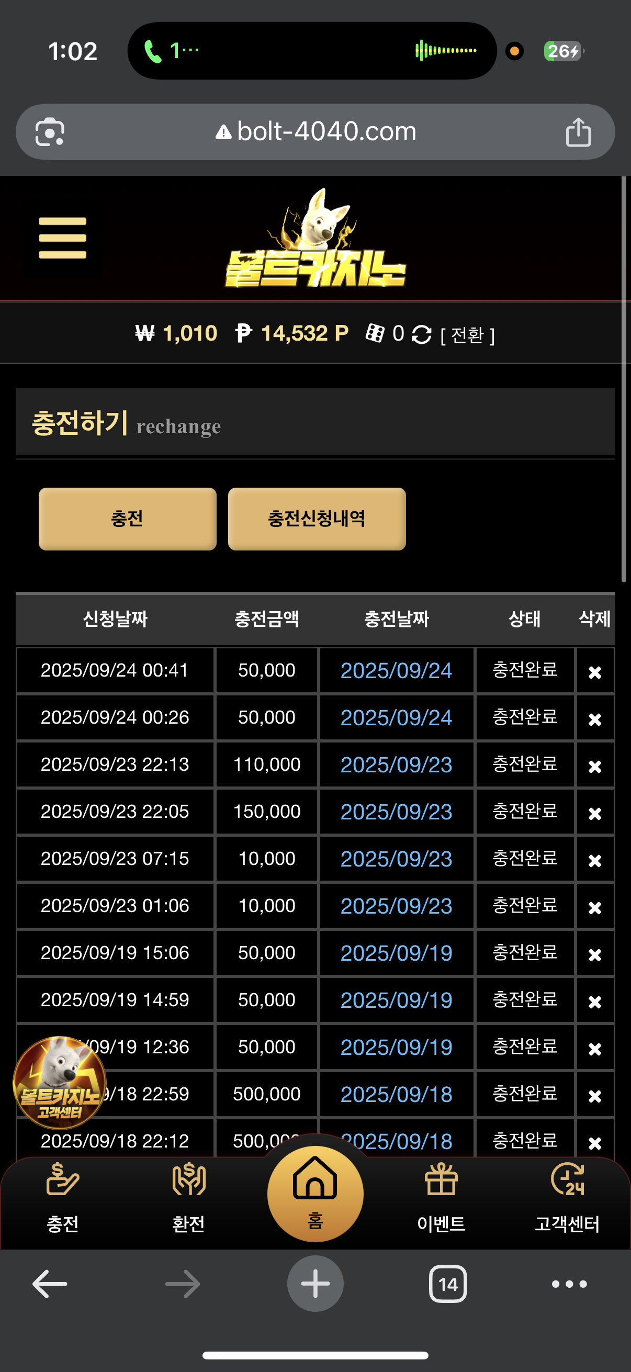Open the floating 고객센터 customer service badge
Image resolution: width=631 pixels, height=1372 pixels.
[59, 1082]
